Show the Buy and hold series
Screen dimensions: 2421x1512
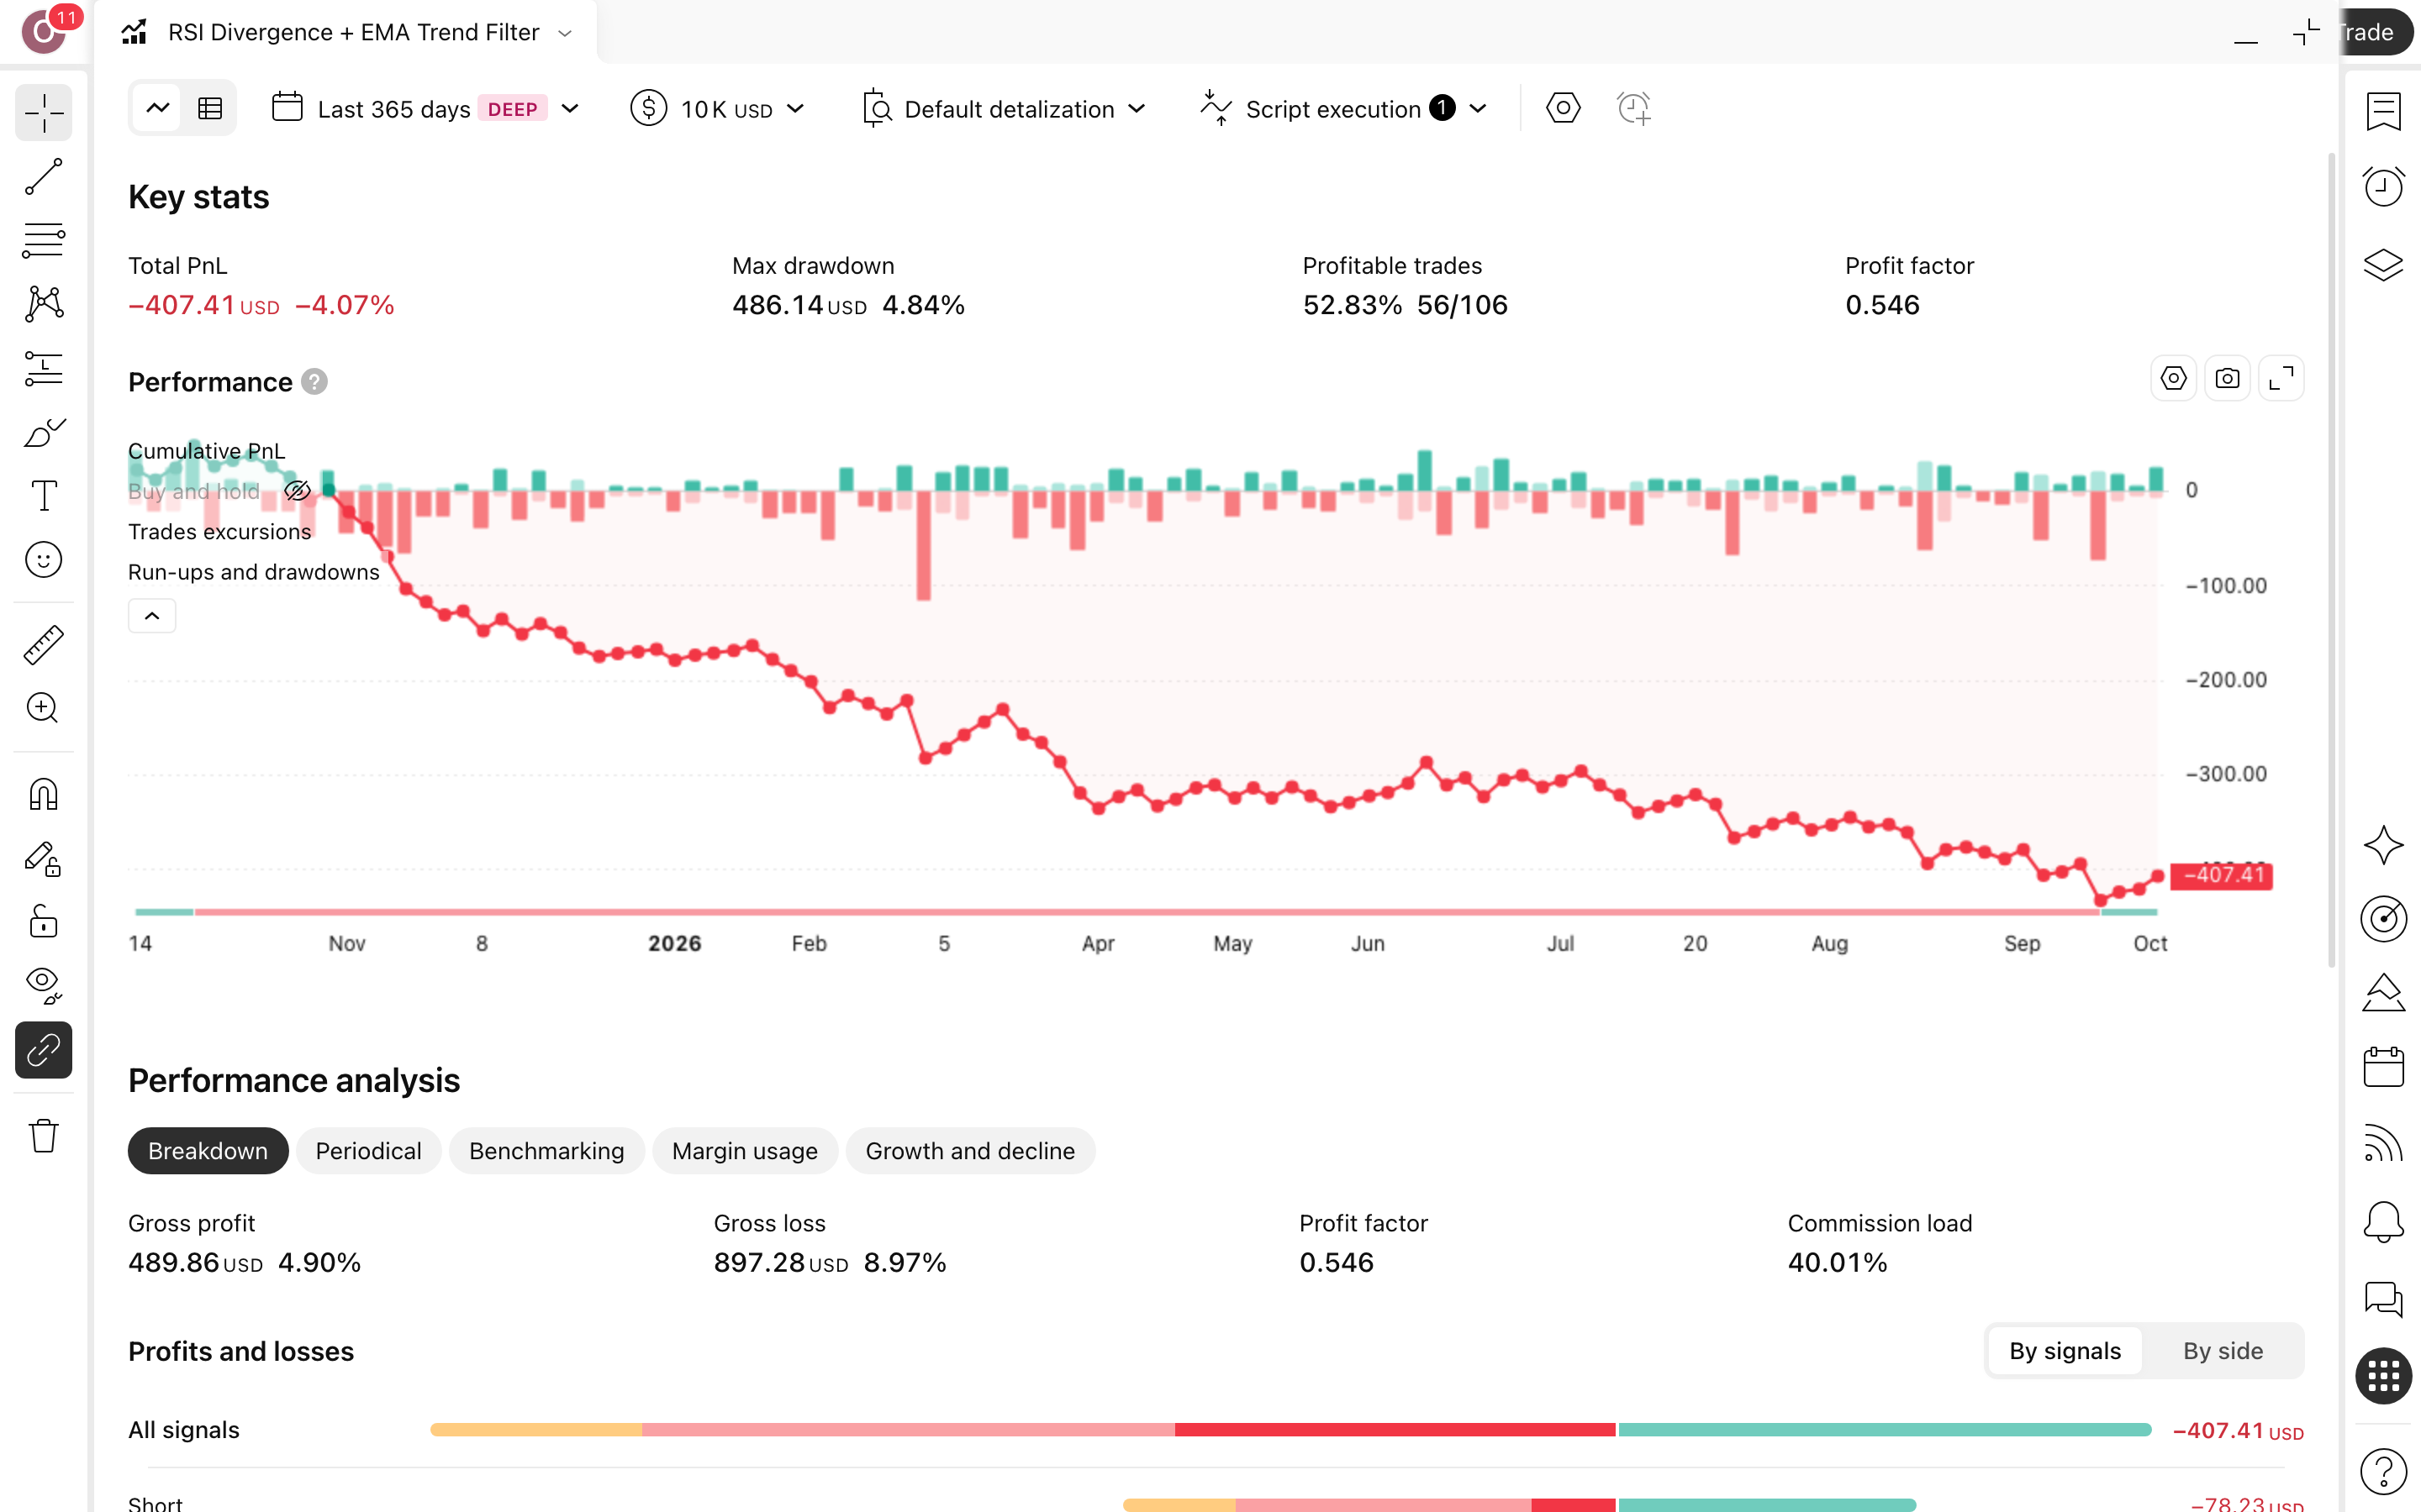coord(297,491)
